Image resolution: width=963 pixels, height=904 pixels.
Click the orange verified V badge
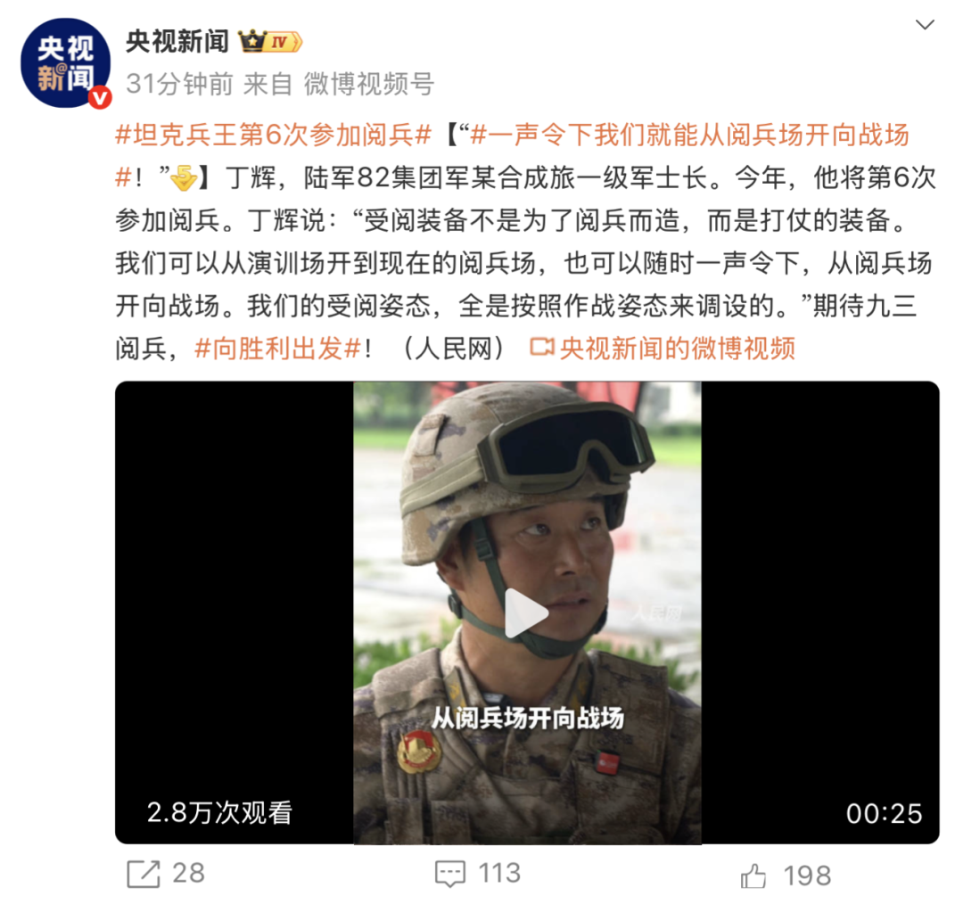[100, 98]
